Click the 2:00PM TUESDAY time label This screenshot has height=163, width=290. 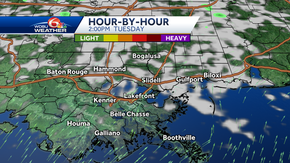[x=116, y=29]
